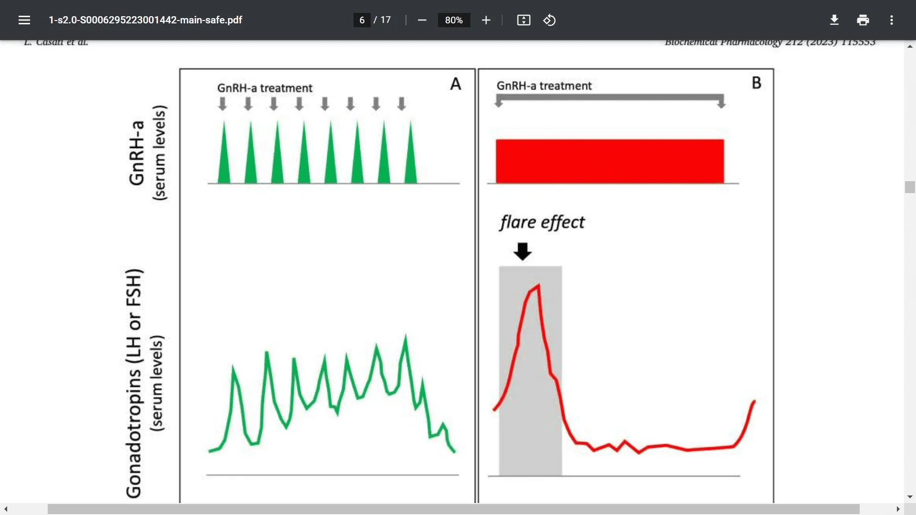The height and width of the screenshot is (515, 916).
Task: Click the vertical scrollbar thumb
Action: click(910, 187)
